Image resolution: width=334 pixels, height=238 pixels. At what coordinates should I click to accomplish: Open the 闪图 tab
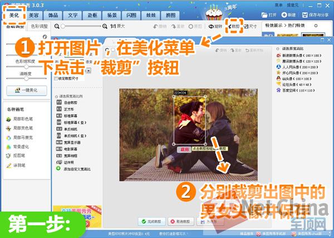[131, 16]
